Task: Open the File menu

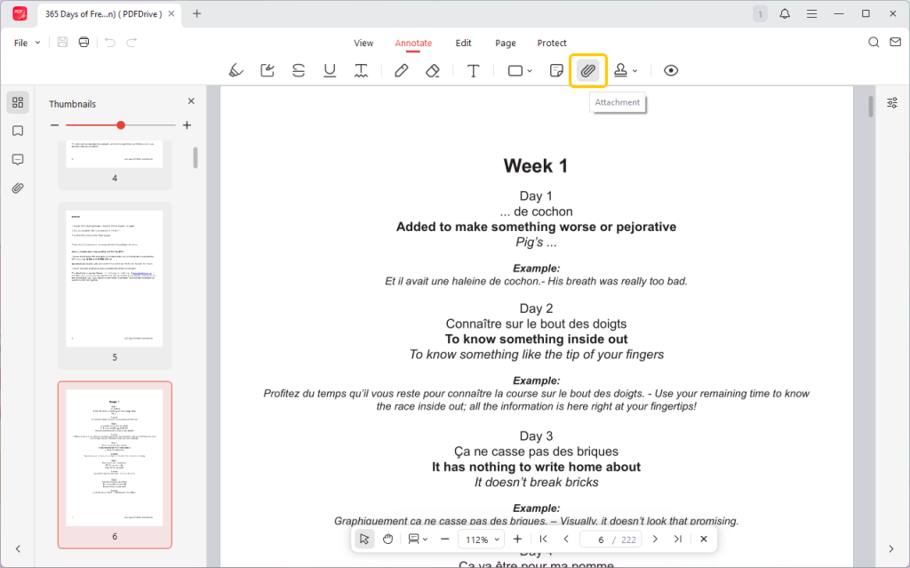Action: [27, 43]
